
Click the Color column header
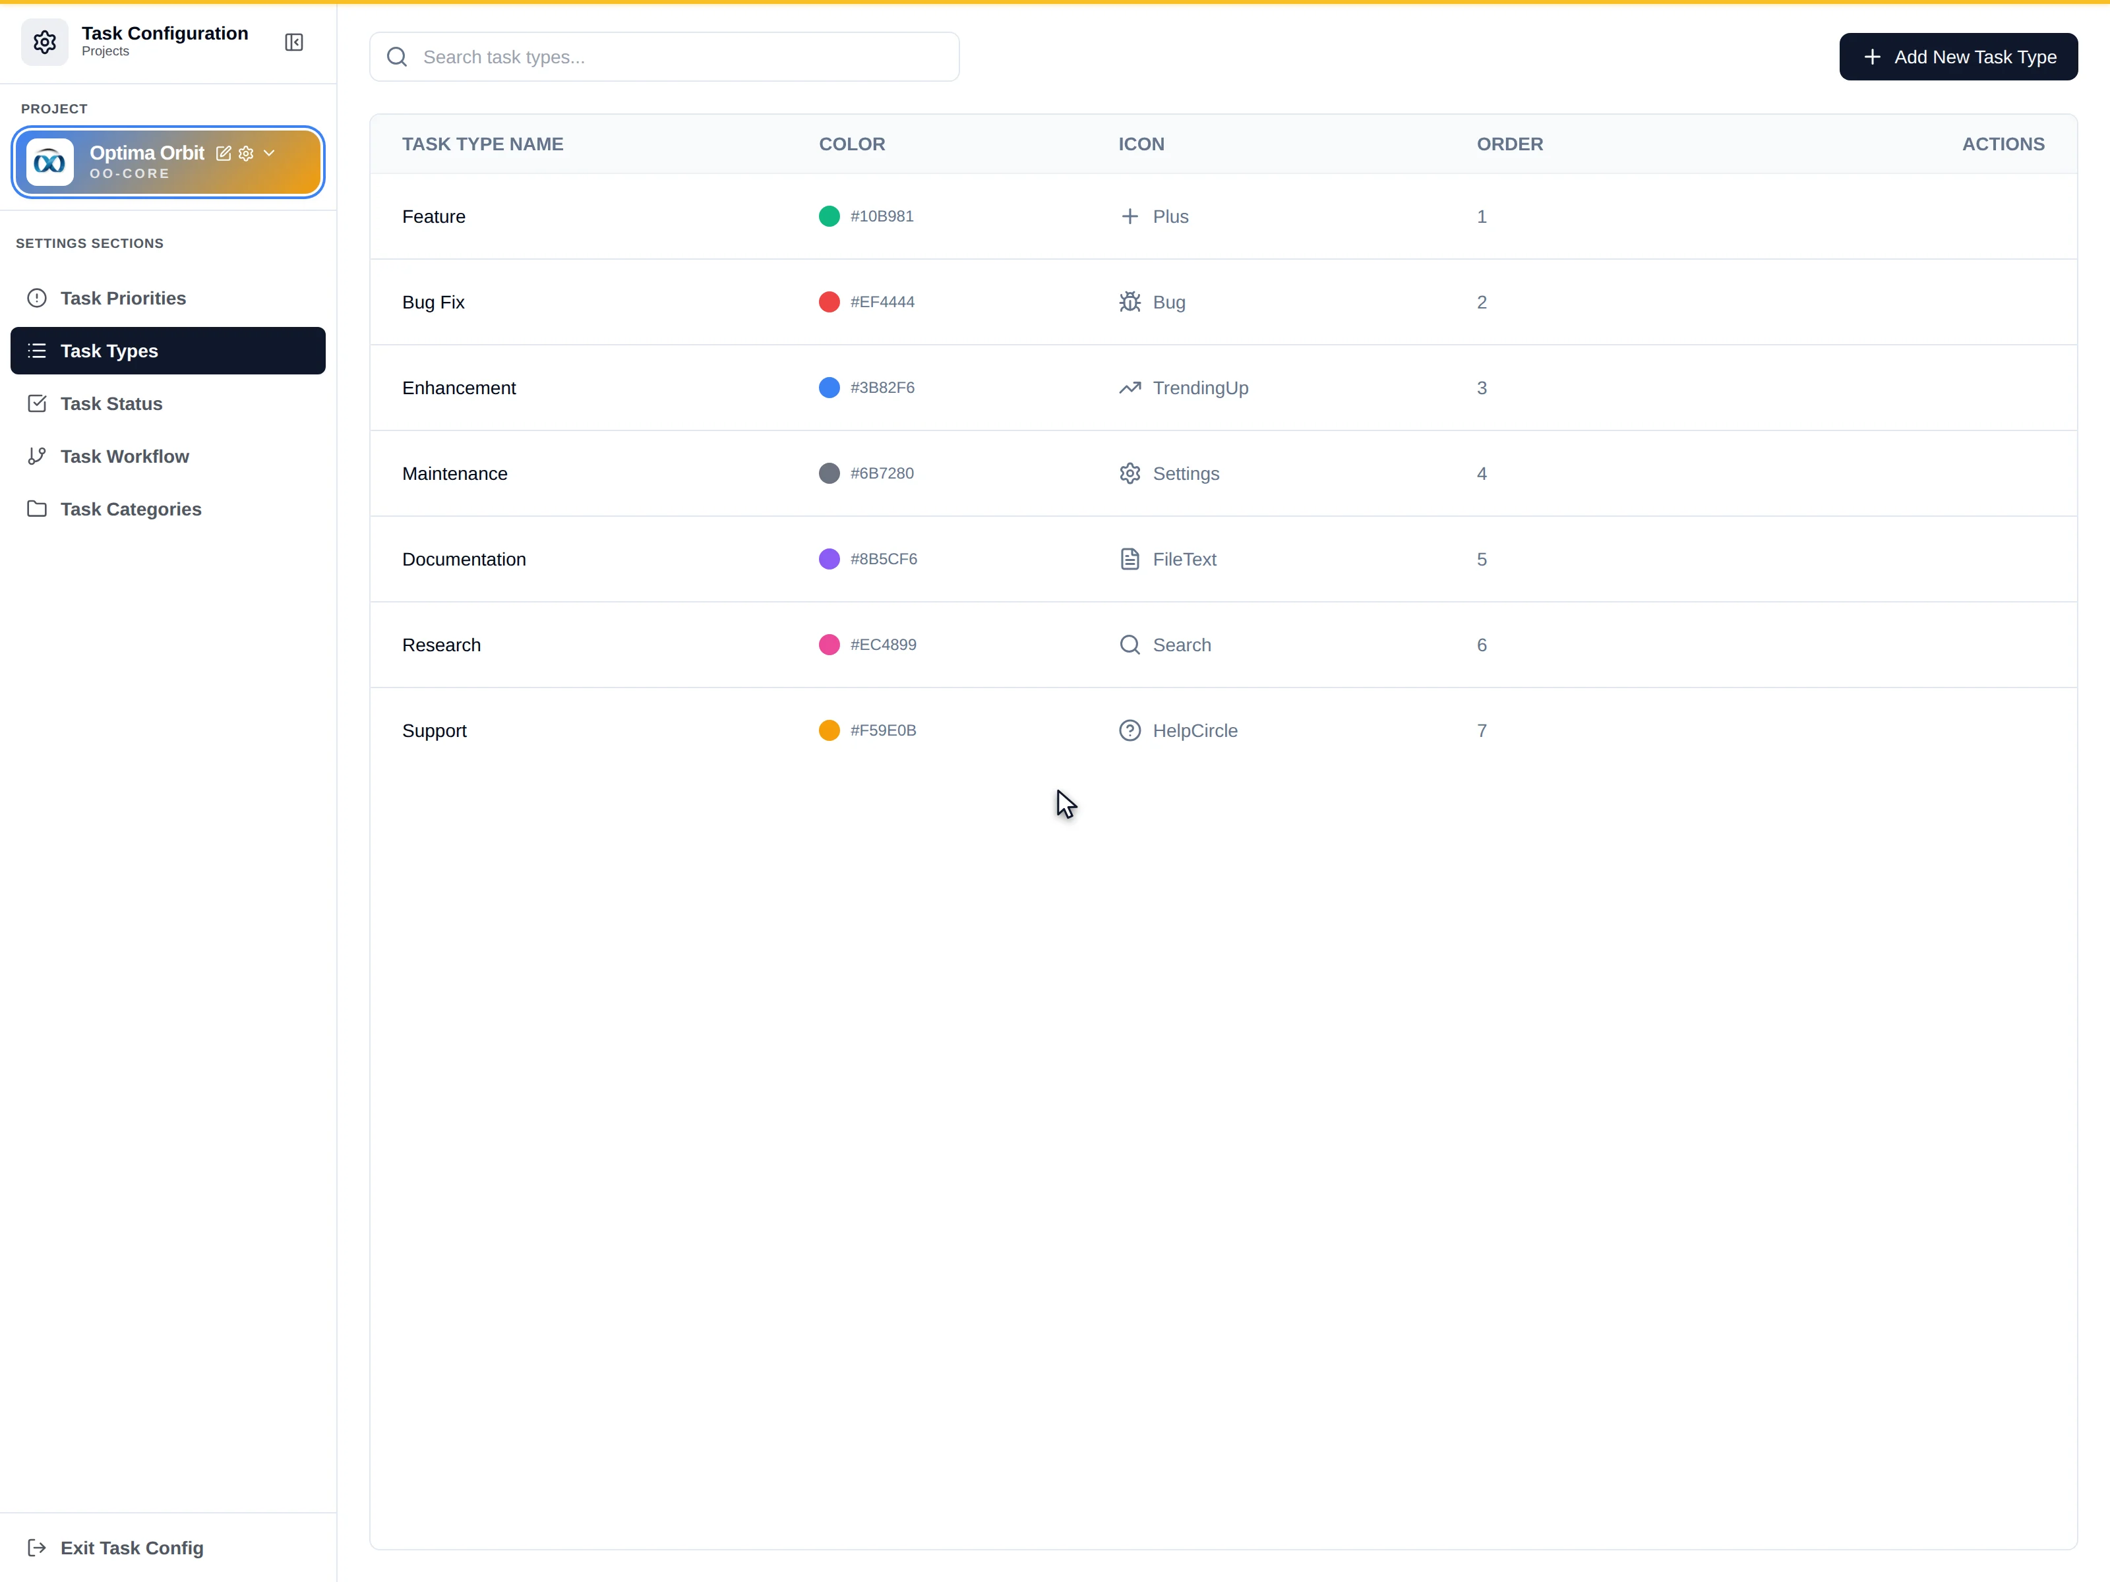pyautogui.click(x=852, y=144)
